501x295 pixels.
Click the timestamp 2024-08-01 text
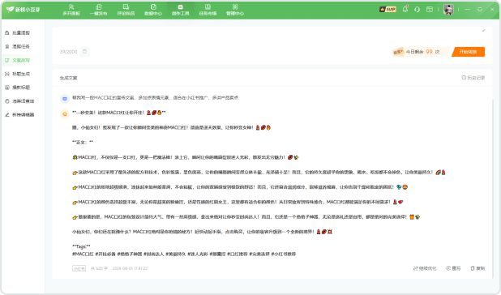pyautogui.click(x=130, y=268)
